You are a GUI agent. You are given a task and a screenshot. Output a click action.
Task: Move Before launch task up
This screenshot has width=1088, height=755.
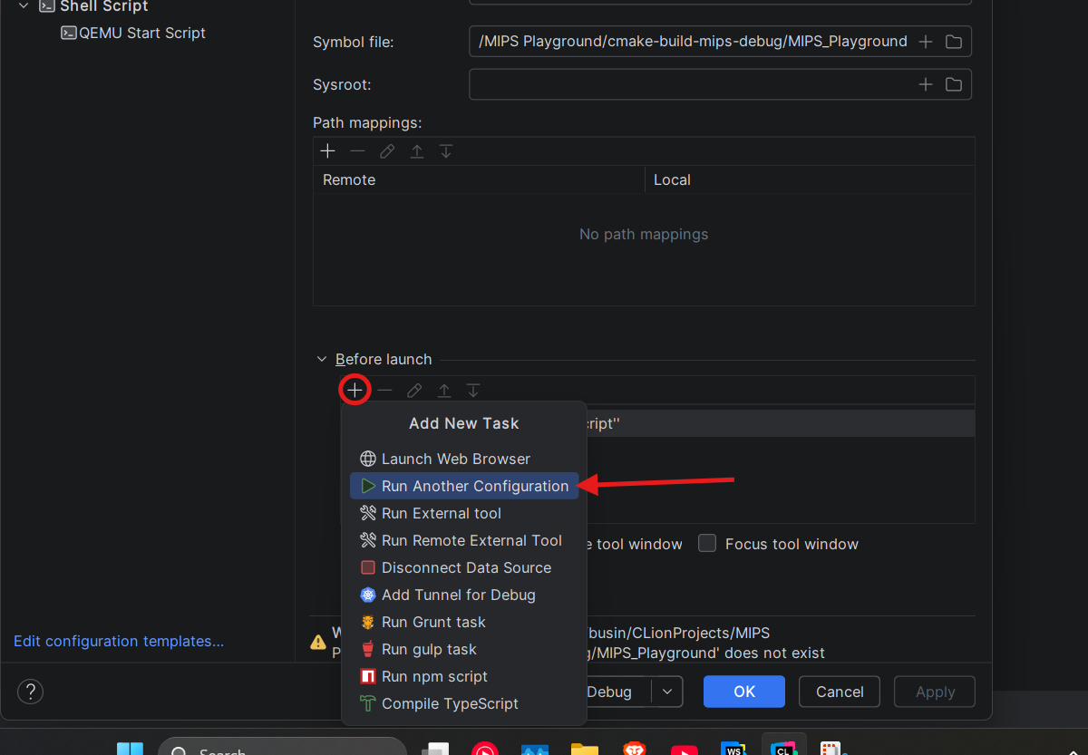pyautogui.click(x=444, y=391)
